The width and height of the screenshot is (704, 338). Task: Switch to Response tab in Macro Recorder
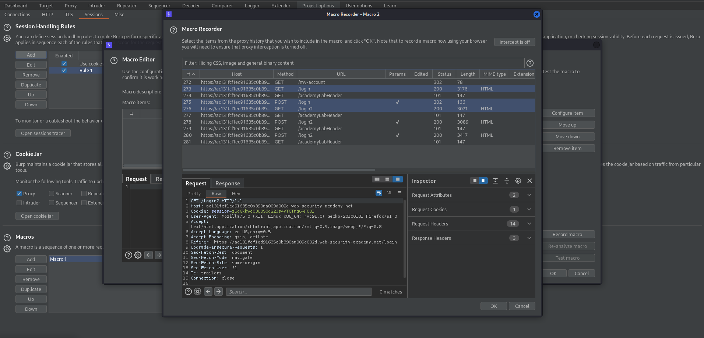click(228, 184)
